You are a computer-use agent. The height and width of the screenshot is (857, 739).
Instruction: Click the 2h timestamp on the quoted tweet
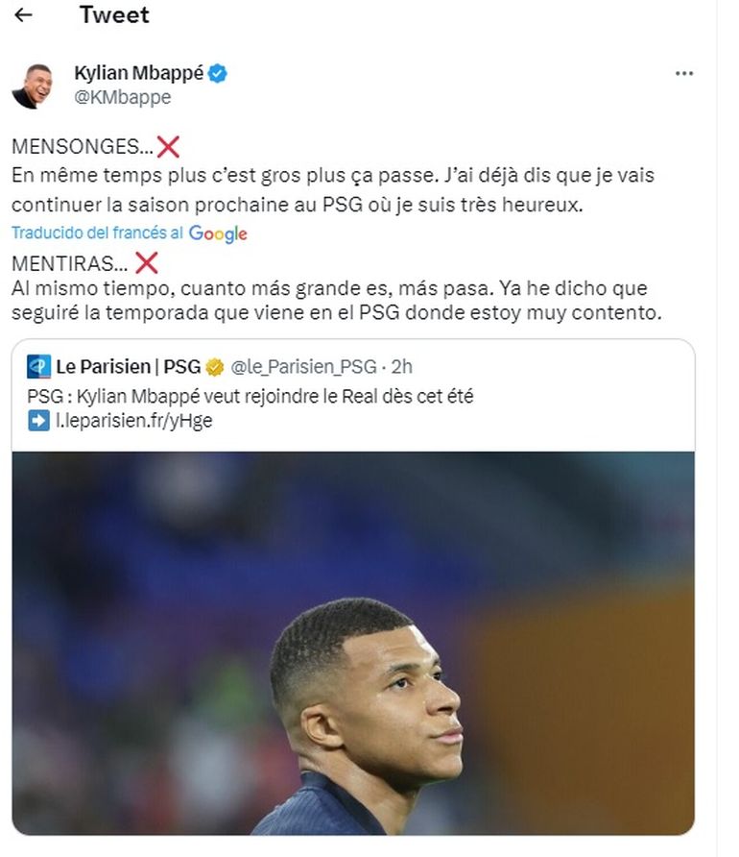coord(403,367)
